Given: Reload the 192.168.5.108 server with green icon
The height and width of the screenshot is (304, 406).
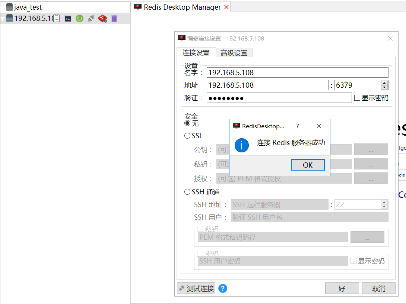Looking at the screenshot, I should [79, 19].
